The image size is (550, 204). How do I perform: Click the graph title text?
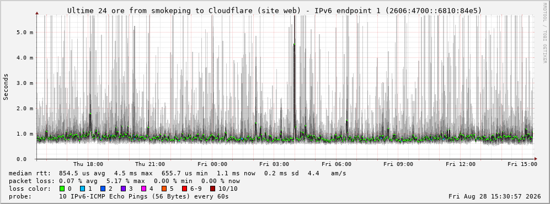tap(275, 11)
